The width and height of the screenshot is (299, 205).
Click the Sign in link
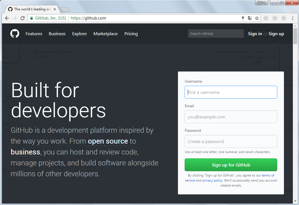255,34
